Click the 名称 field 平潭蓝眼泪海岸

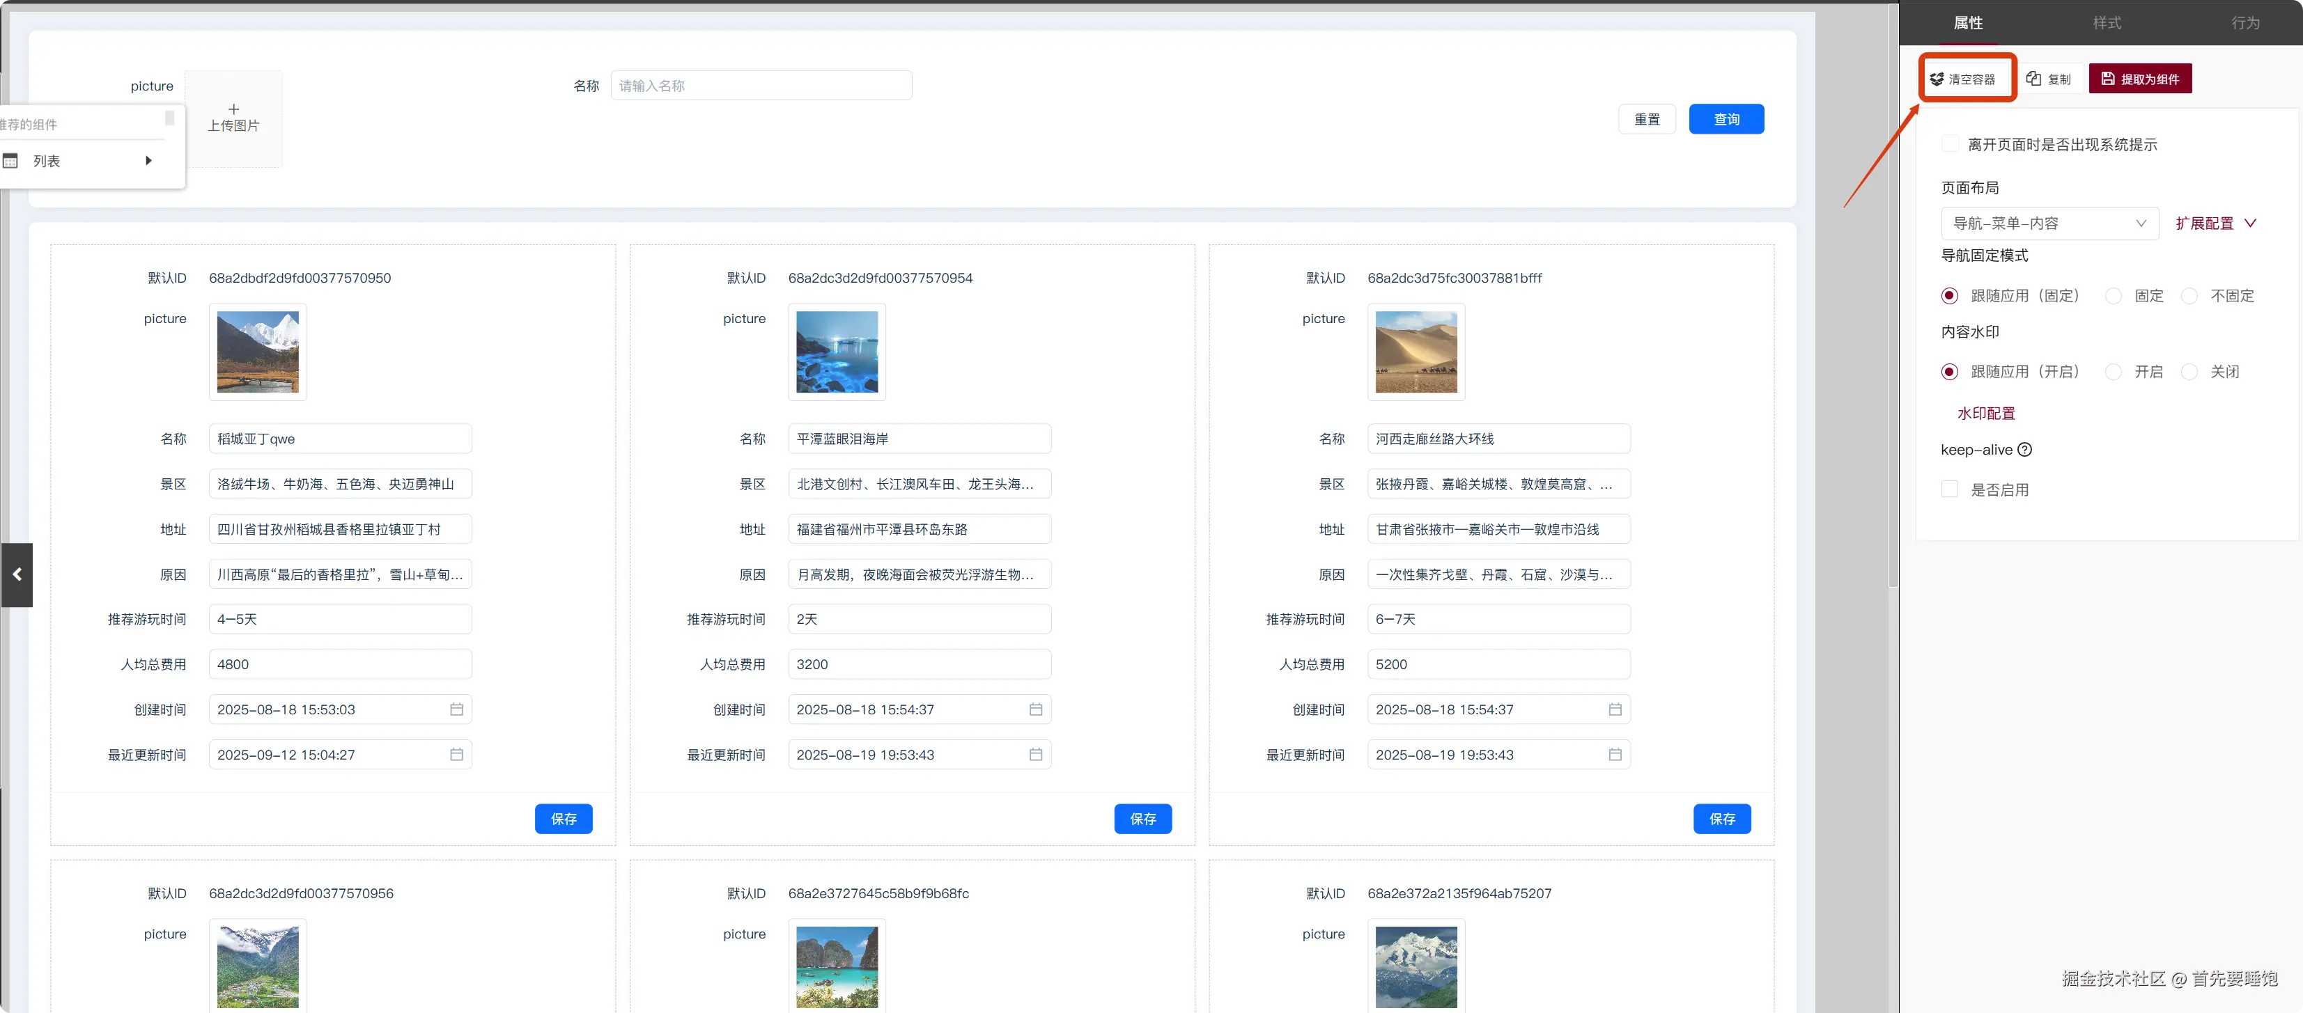coord(919,439)
